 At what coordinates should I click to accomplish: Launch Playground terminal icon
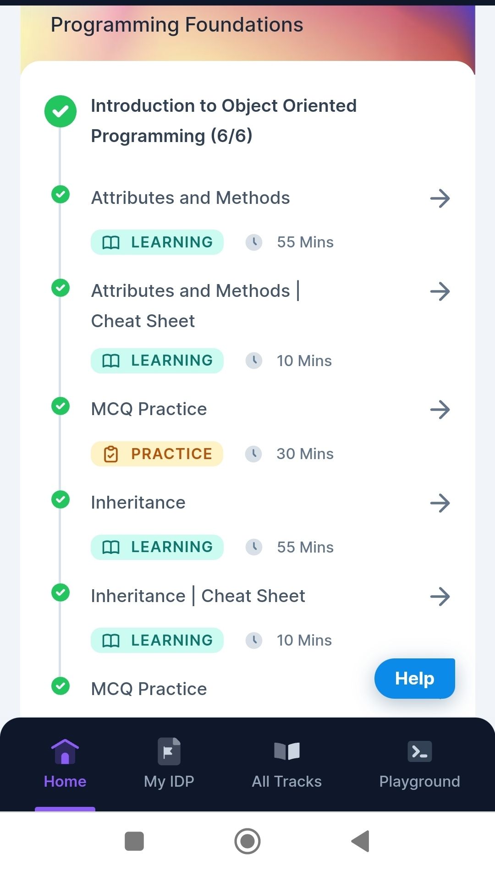tap(420, 751)
